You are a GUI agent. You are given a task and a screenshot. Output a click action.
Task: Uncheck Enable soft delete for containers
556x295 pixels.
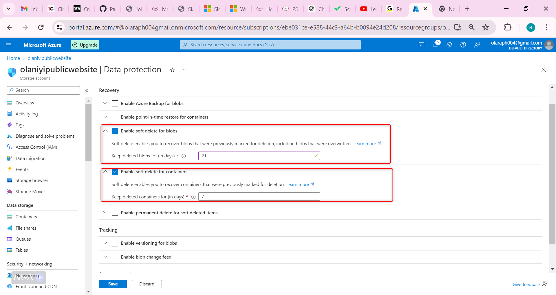point(115,172)
